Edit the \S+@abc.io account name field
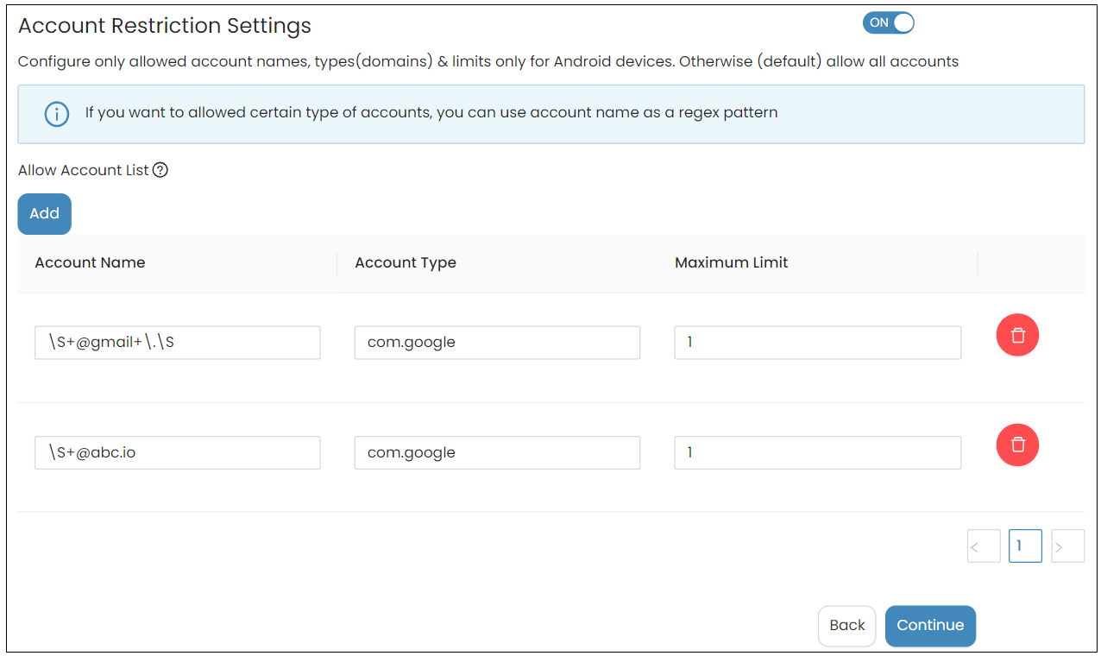The height and width of the screenshot is (656, 1101). (x=178, y=453)
